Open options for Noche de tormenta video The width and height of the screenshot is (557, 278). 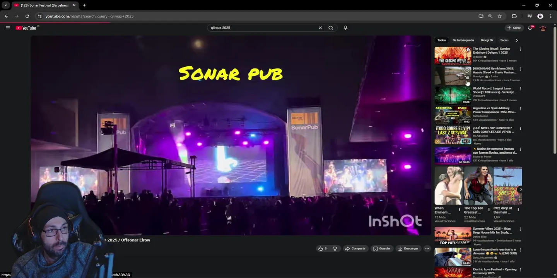point(520,149)
